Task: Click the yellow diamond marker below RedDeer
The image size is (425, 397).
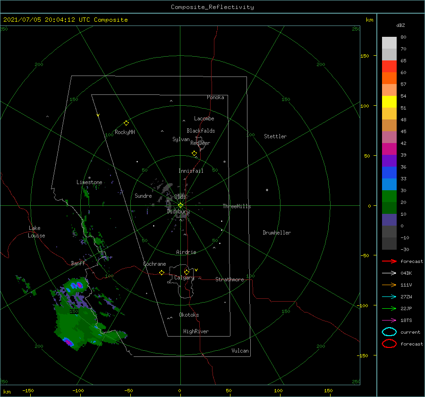Action: coord(194,153)
